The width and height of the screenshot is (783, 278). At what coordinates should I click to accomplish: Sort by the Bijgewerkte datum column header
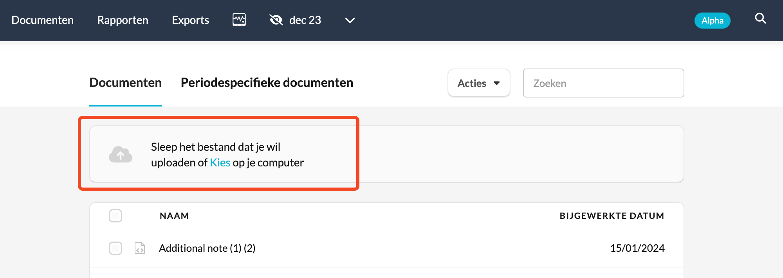pos(612,216)
